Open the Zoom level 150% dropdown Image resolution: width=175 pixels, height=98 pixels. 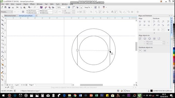66,7
